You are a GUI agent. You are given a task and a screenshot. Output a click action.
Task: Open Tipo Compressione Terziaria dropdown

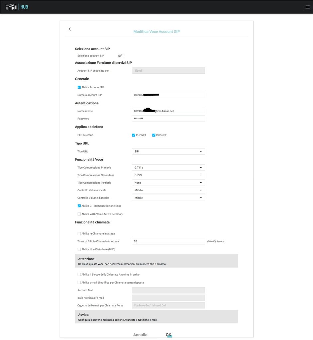pyautogui.click(x=168, y=183)
